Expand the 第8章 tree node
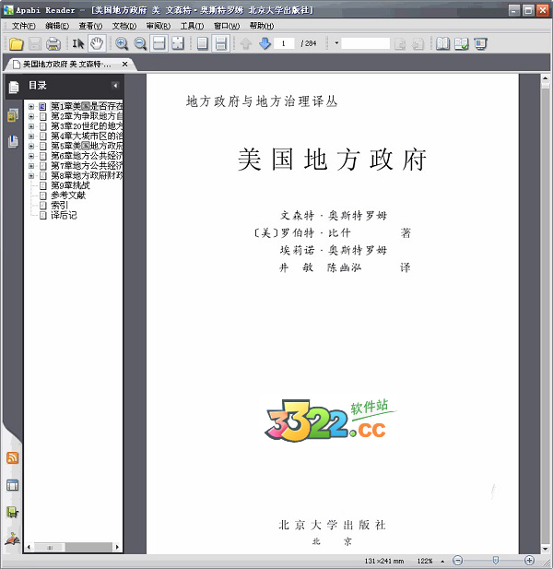The width and height of the screenshot is (553, 569). 31,175
